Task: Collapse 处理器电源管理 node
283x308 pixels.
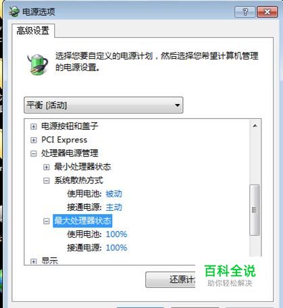Action: pos(33,154)
